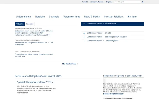Click external content placeholder image in SocialCloud
The height and width of the screenshot is (99, 159).
click(104, 81)
